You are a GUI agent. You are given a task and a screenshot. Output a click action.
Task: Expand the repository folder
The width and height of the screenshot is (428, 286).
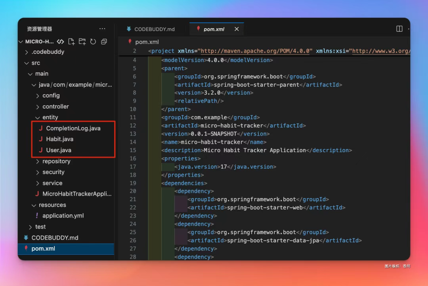pos(56,161)
